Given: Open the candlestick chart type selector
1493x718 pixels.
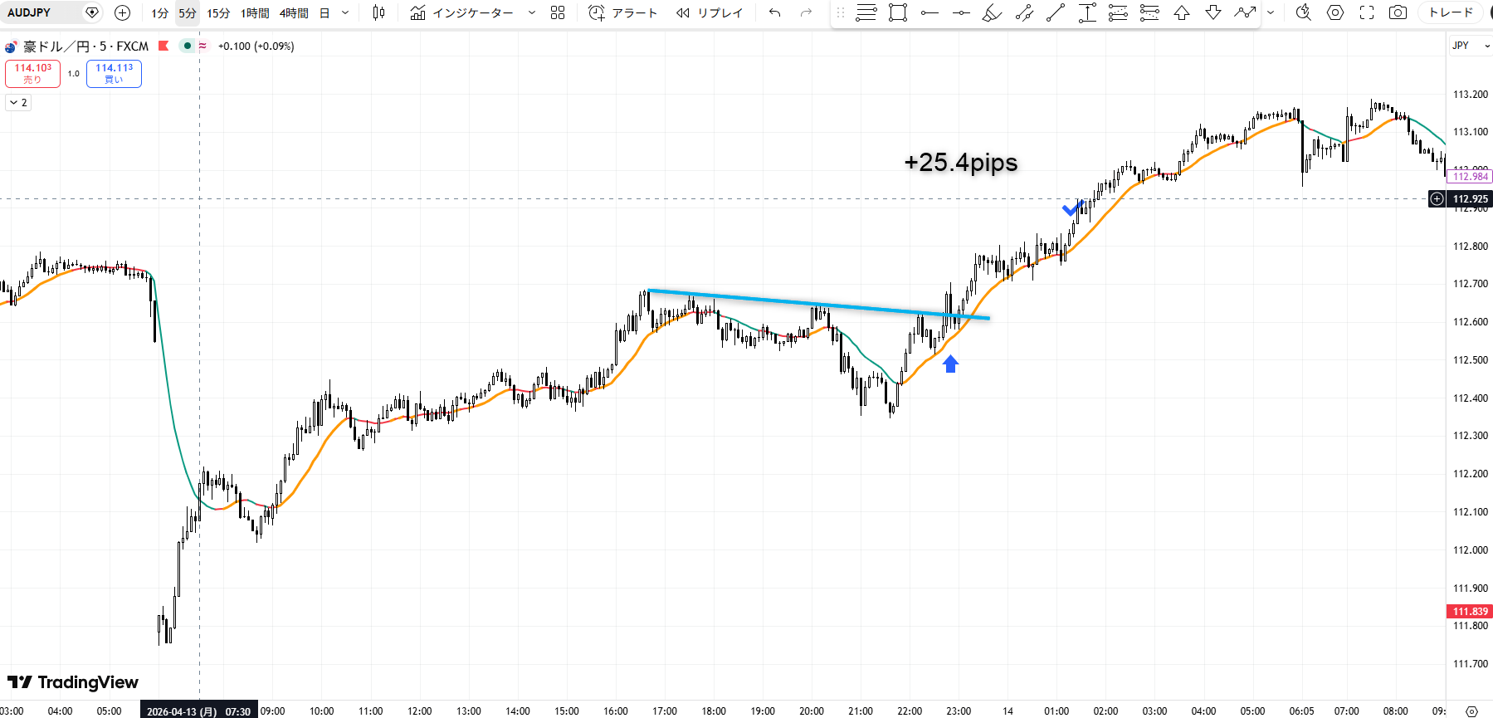Looking at the screenshot, I should pyautogui.click(x=378, y=12).
